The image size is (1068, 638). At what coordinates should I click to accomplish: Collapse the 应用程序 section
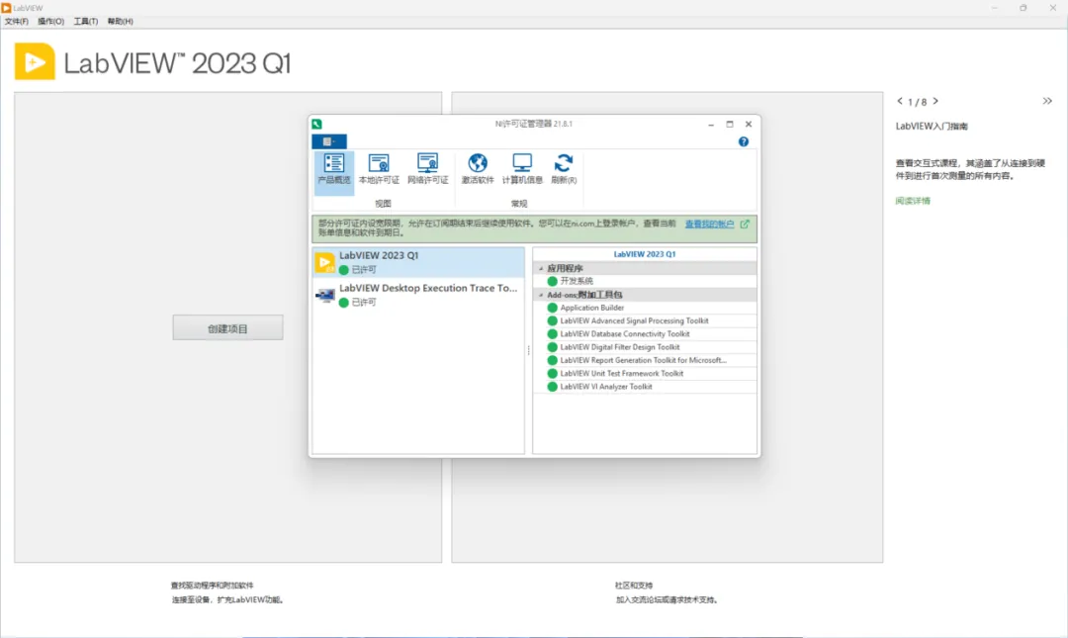pos(542,269)
